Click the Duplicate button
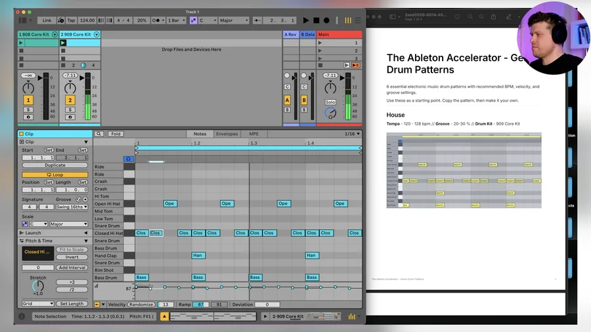Screen dimensions: 591x332 55,165
